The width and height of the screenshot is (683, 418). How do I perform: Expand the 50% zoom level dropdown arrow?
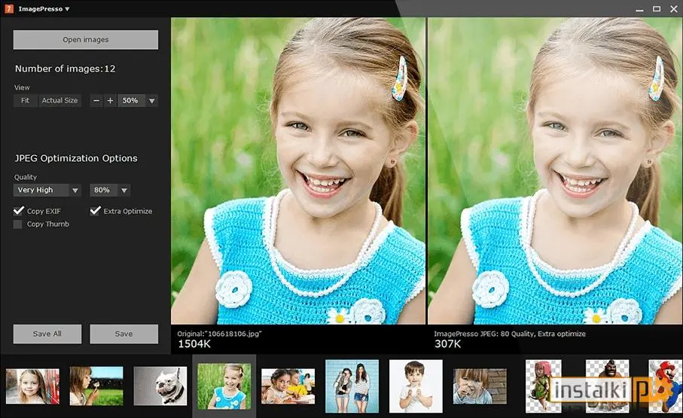click(x=152, y=101)
